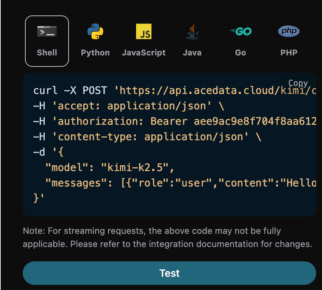Open the Java tab label
Image resolution: width=322 pixels, height=290 pixels.
click(x=192, y=52)
